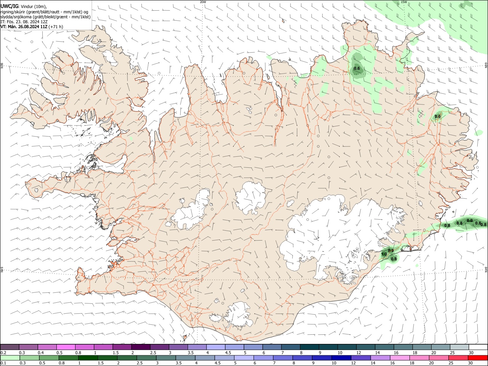Click the medium green 0.5 swatch in the lower scale
The height and width of the screenshot is (366, 488).
point(49,358)
